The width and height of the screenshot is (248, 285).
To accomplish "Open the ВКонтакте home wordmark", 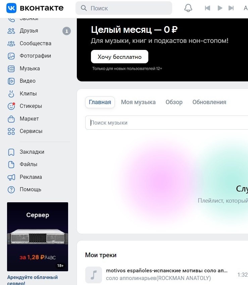I will (42, 8).
